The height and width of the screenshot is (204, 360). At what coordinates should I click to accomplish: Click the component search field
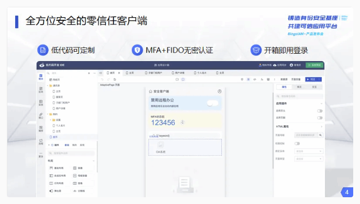tap(71, 153)
